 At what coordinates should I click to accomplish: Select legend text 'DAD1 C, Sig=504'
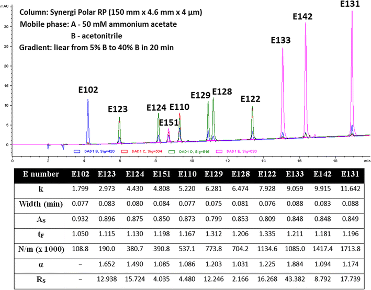pos(147,151)
